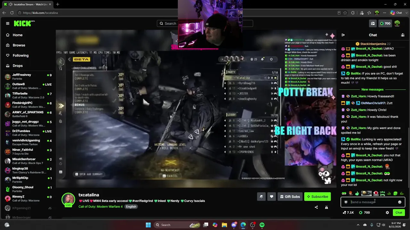
Task: Send the green middle-finger quick emote
Action: pyautogui.click(x=357, y=193)
